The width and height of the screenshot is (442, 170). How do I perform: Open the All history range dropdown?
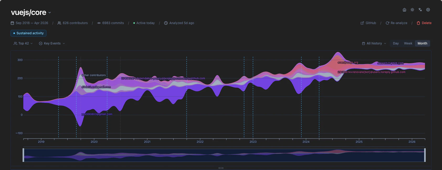[374, 43]
